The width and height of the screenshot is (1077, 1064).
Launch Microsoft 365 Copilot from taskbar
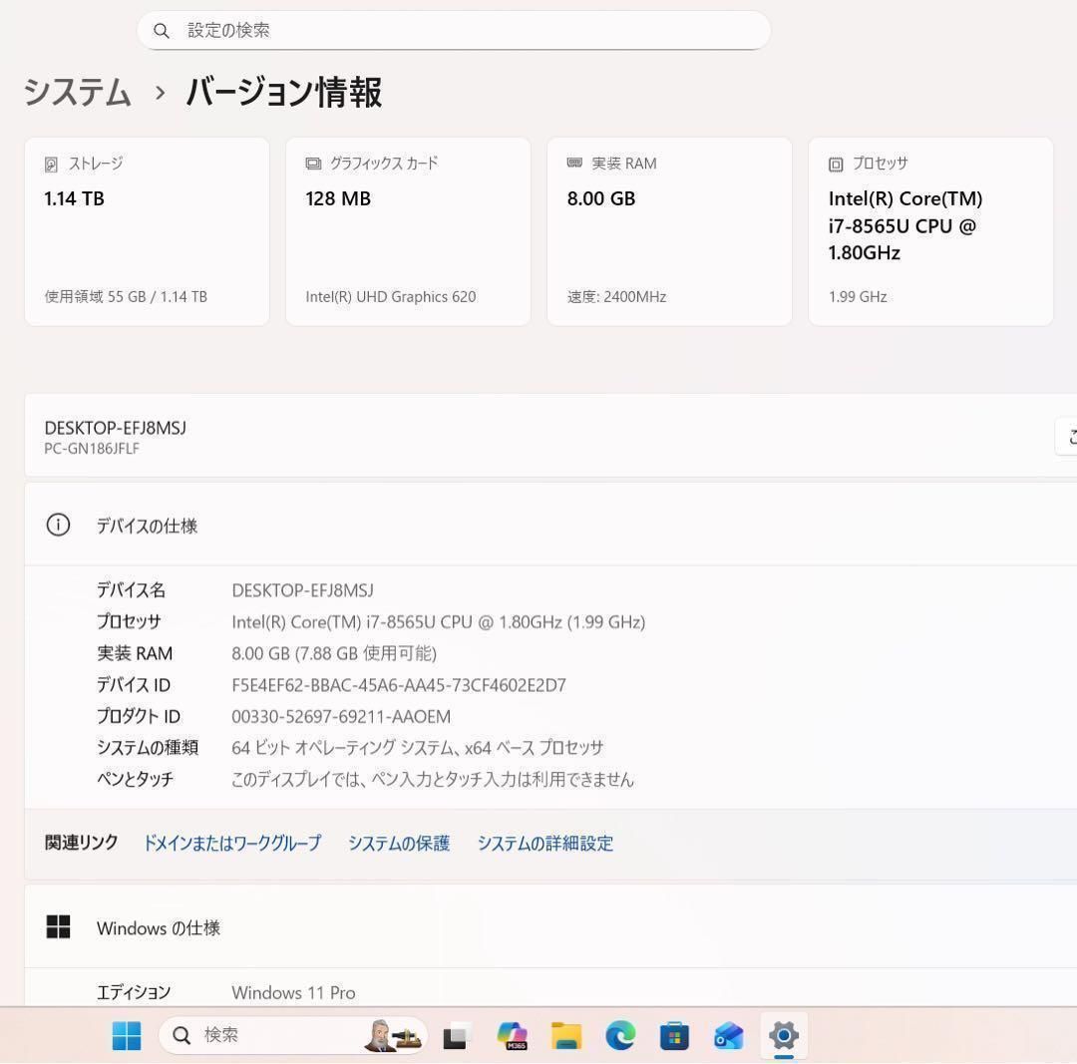[x=513, y=1036]
